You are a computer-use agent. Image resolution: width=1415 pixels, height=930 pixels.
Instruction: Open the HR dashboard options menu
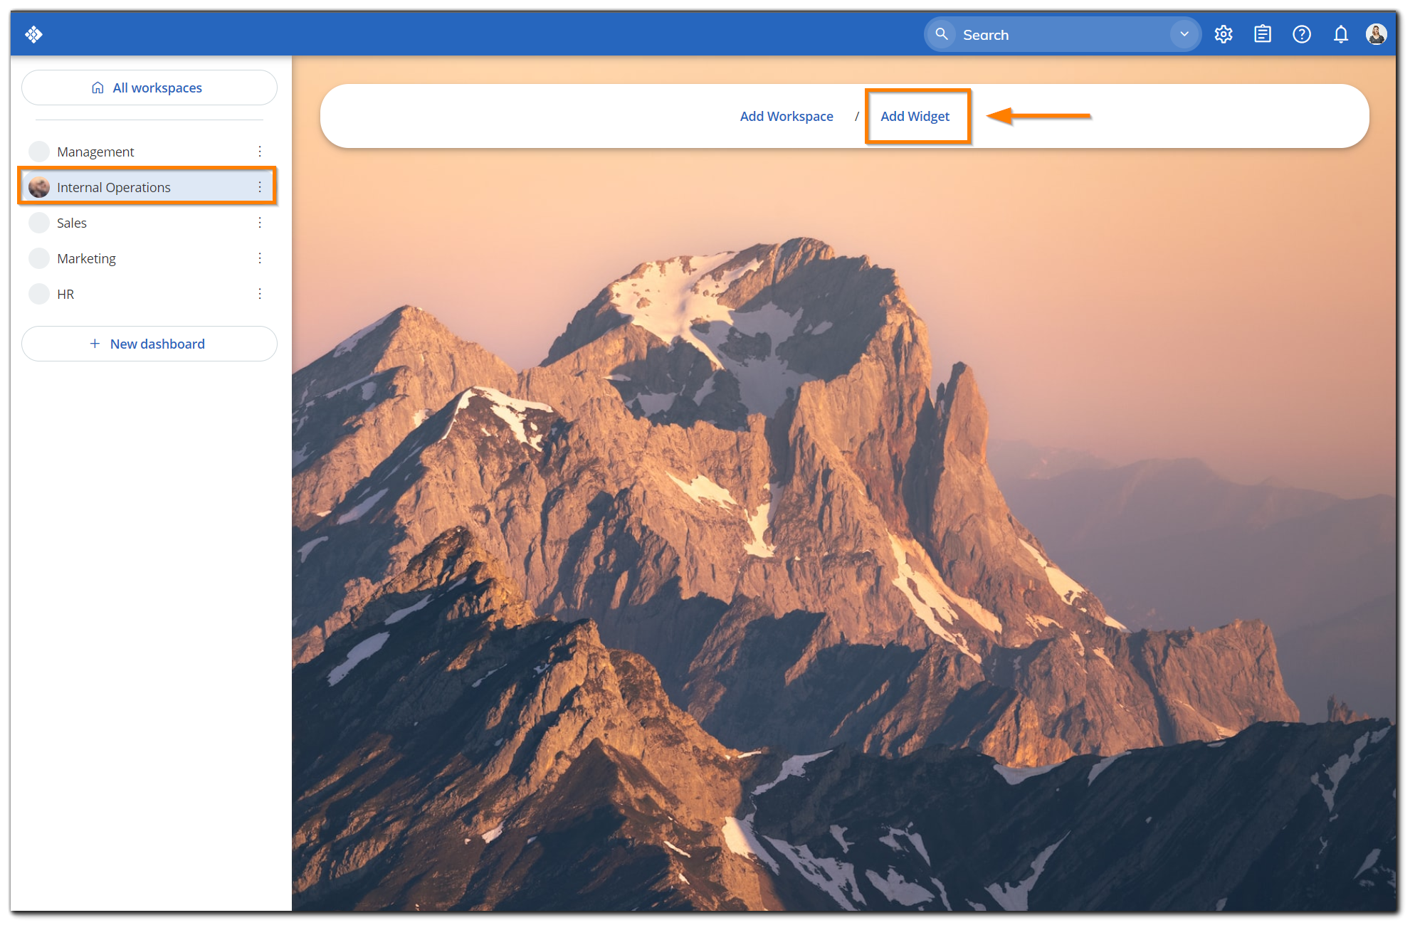coord(261,293)
